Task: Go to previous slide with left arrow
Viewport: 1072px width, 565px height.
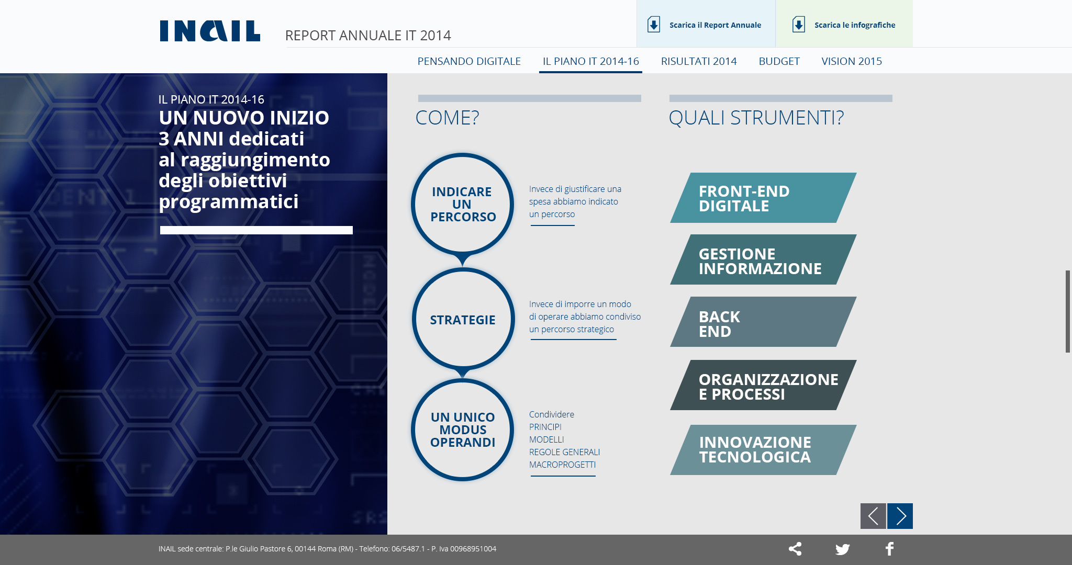Action: pos(873,516)
